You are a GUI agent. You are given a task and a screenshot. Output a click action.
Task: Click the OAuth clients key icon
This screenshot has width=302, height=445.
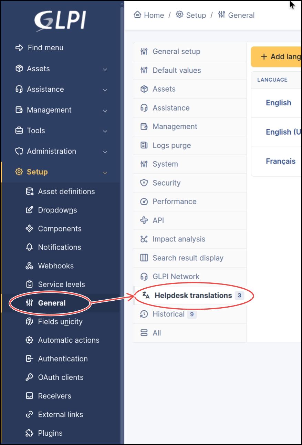pyautogui.click(x=30, y=377)
